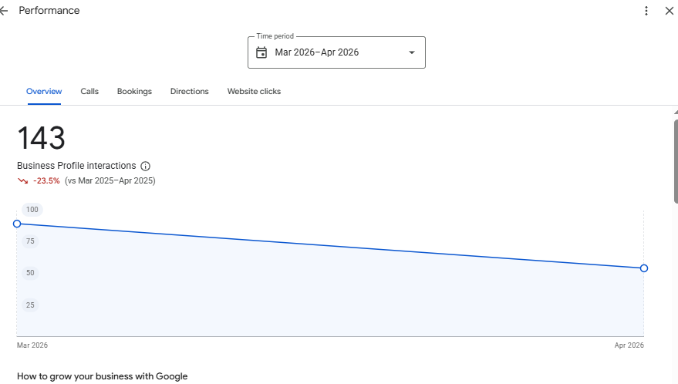The height and width of the screenshot is (384, 678).
Task: Click the back arrow beside Performance
Action: pyautogui.click(x=4, y=11)
